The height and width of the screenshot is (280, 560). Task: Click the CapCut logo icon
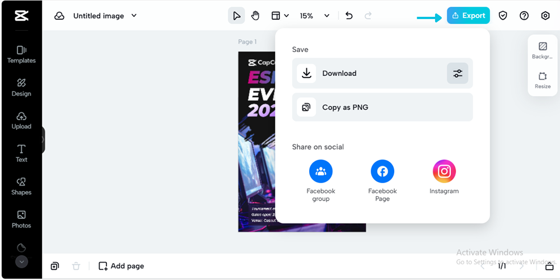click(x=21, y=16)
